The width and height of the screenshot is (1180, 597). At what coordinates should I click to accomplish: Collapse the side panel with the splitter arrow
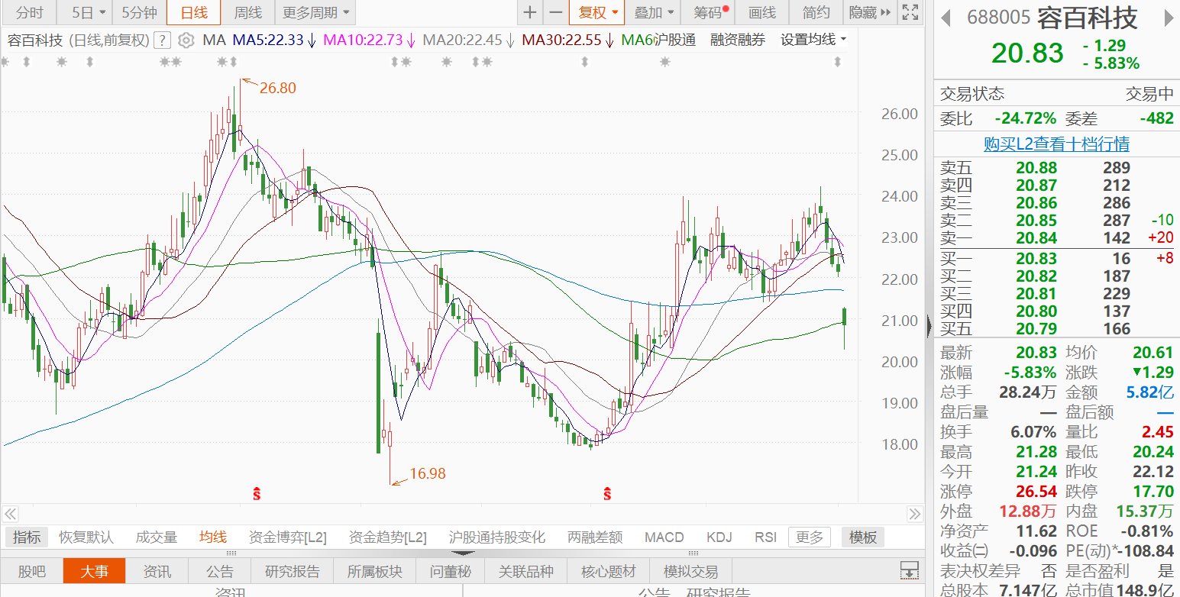(x=929, y=327)
